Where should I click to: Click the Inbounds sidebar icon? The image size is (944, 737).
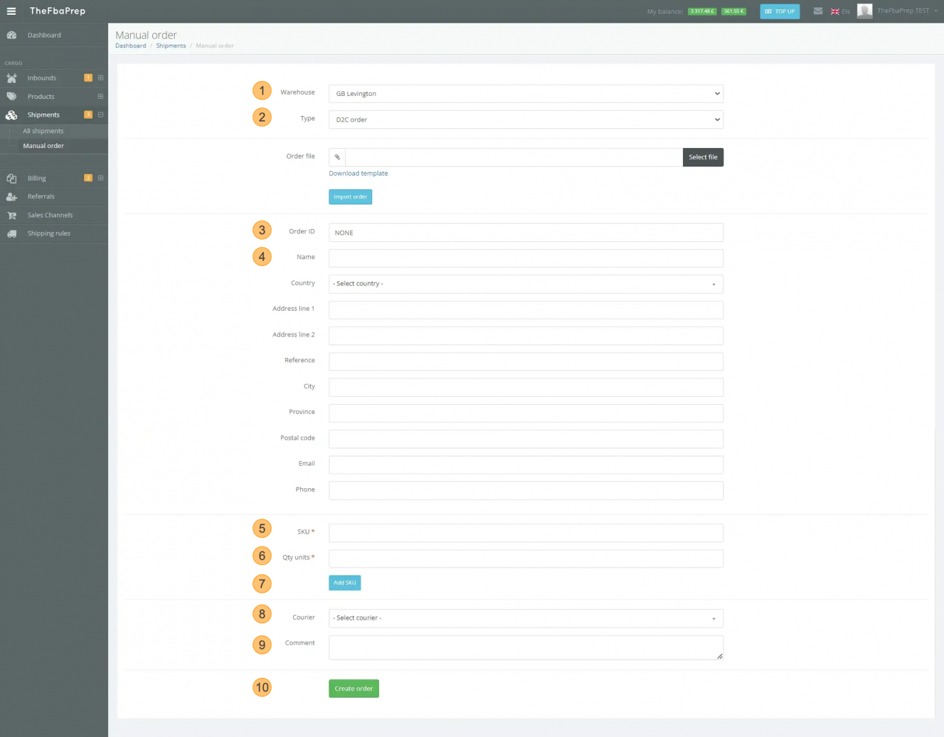click(12, 78)
